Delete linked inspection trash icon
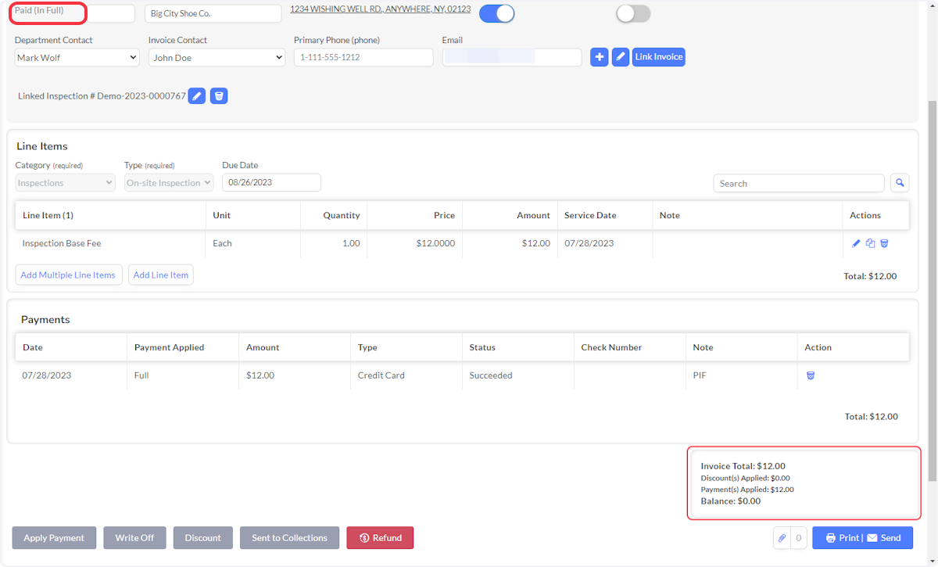Image resolution: width=938 pixels, height=567 pixels. tap(219, 96)
